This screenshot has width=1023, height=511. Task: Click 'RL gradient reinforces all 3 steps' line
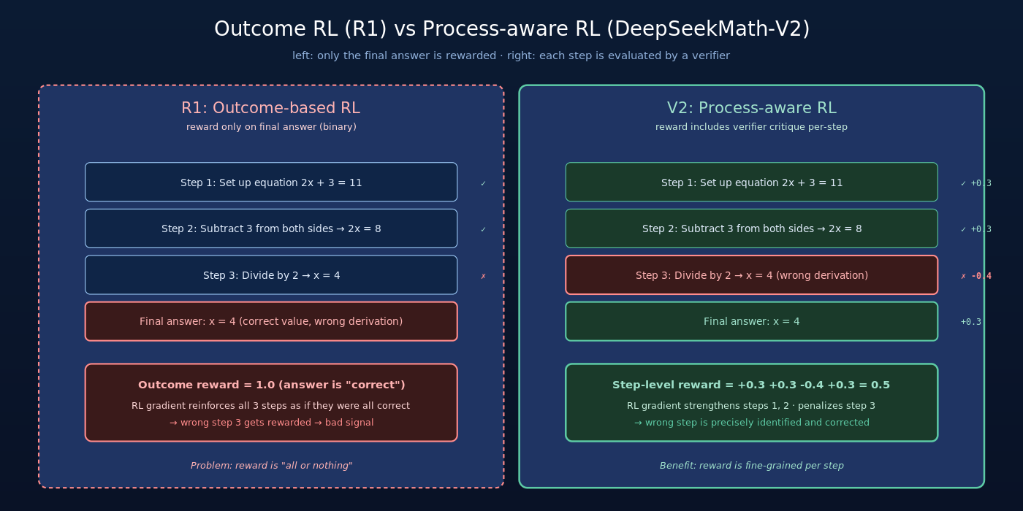point(270,406)
